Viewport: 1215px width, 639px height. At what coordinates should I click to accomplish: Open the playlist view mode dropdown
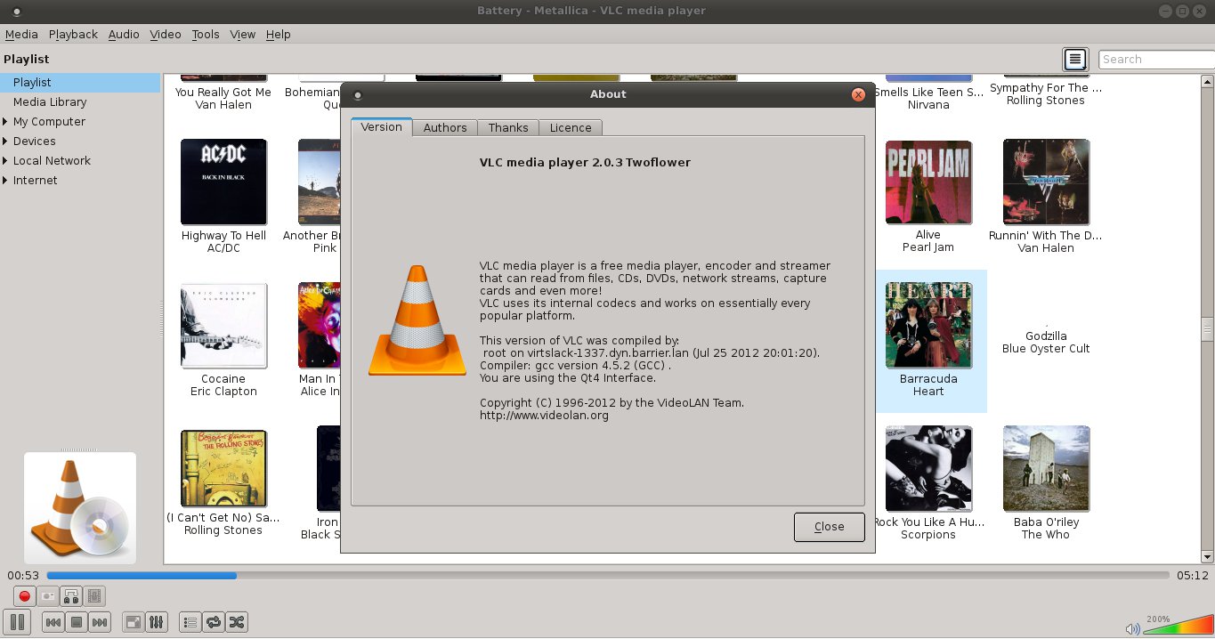pos(1075,60)
